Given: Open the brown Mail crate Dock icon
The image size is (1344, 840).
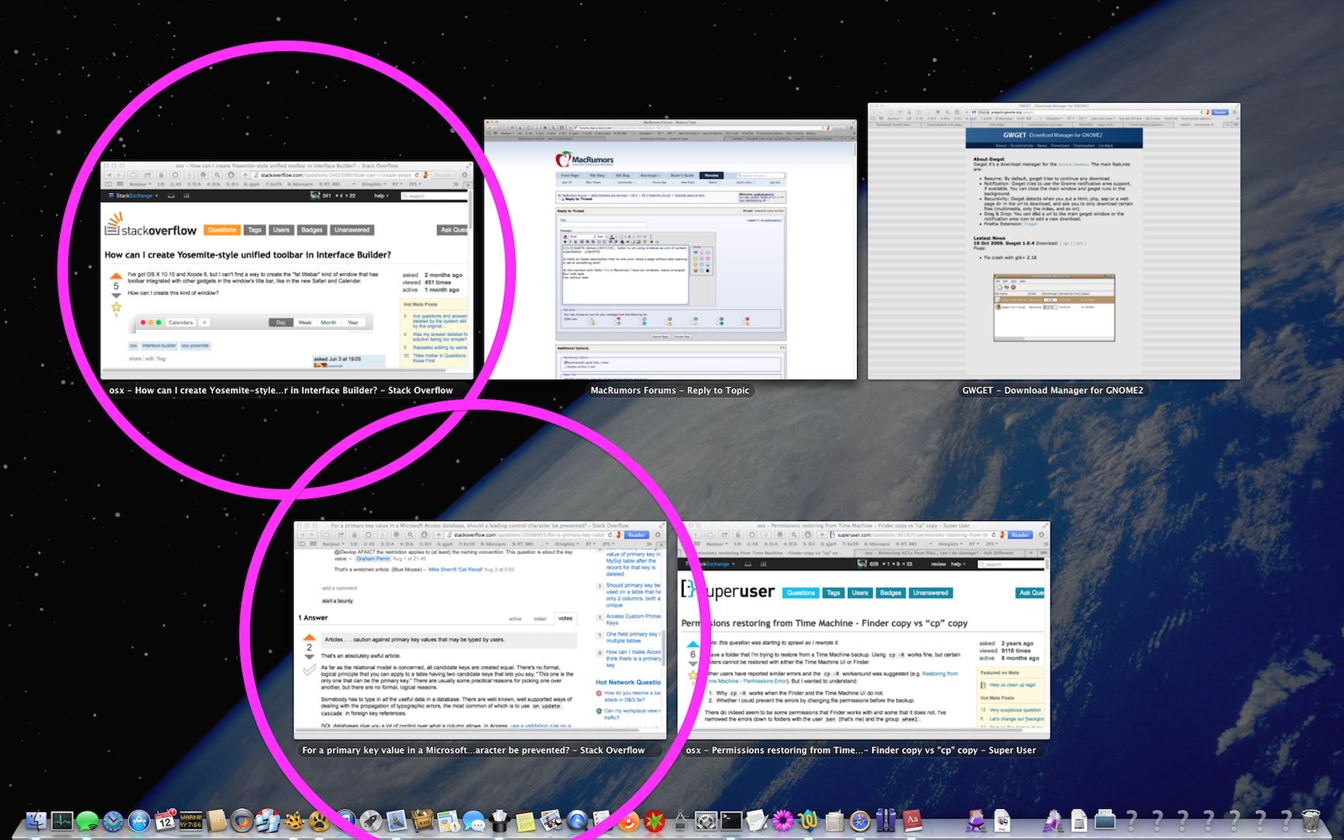Looking at the screenshot, I should coord(422,821).
